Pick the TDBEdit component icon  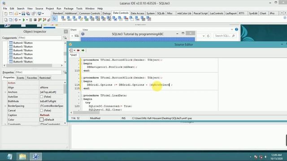[75, 18]
